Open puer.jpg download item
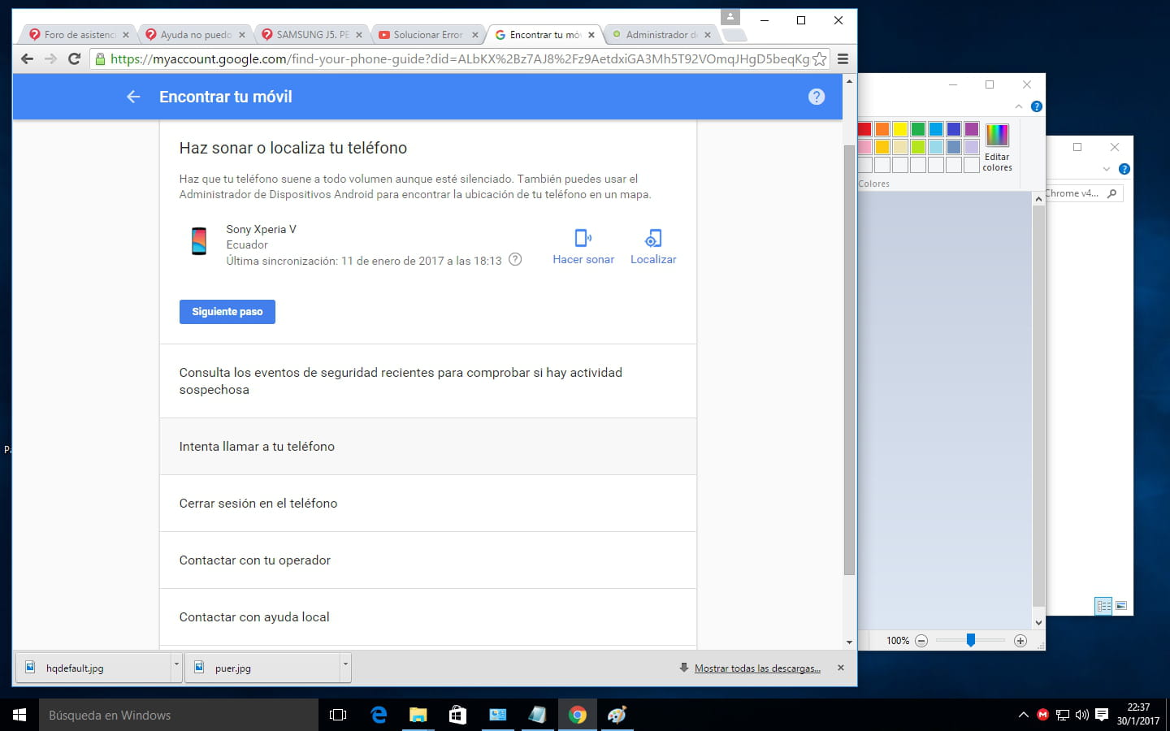 click(262, 668)
